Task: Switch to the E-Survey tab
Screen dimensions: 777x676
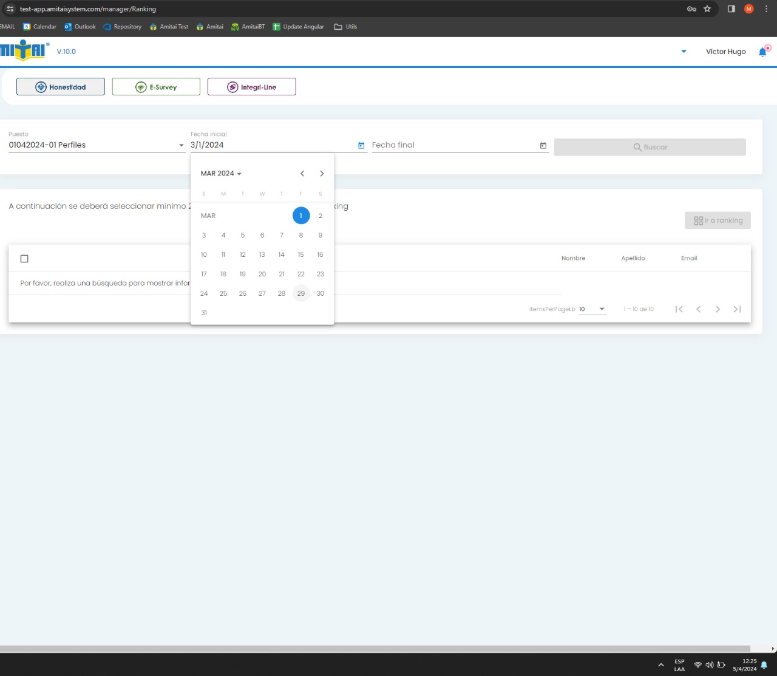Action: 156,87
